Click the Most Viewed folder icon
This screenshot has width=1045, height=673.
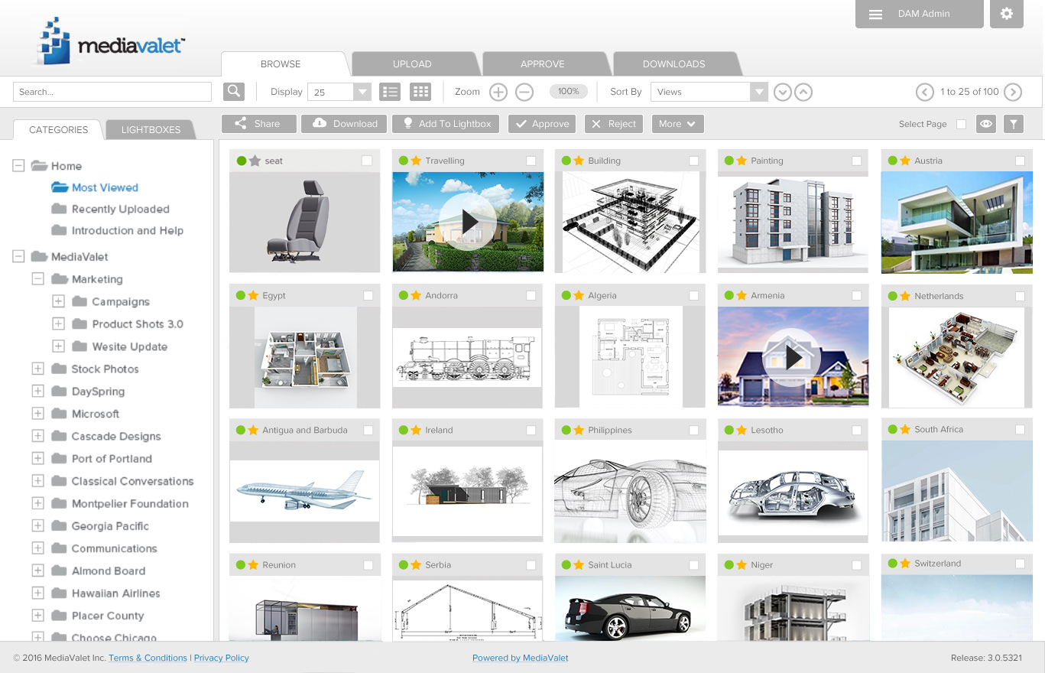click(x=60, y=187)
